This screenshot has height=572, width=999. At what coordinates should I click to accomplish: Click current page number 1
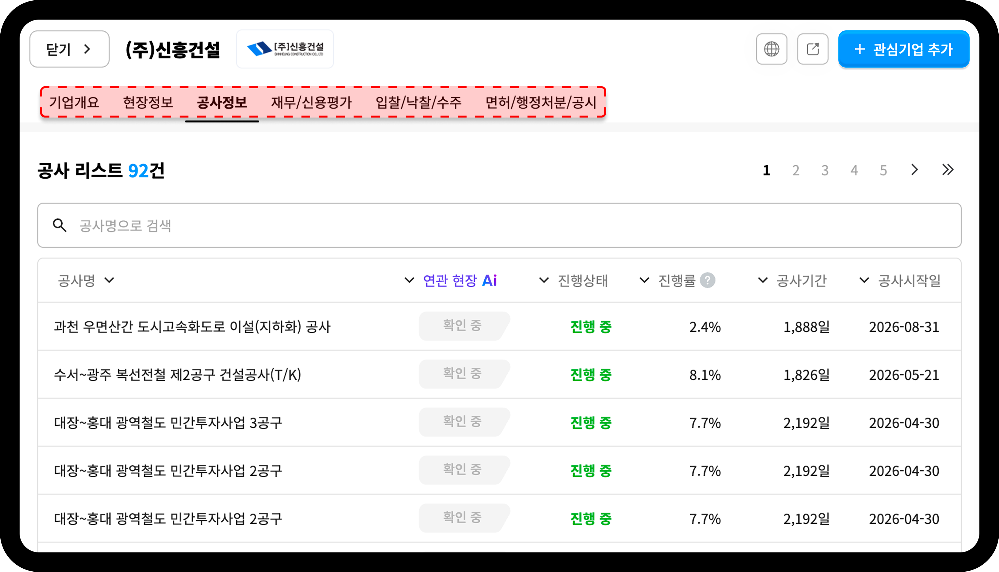point(767,170)
